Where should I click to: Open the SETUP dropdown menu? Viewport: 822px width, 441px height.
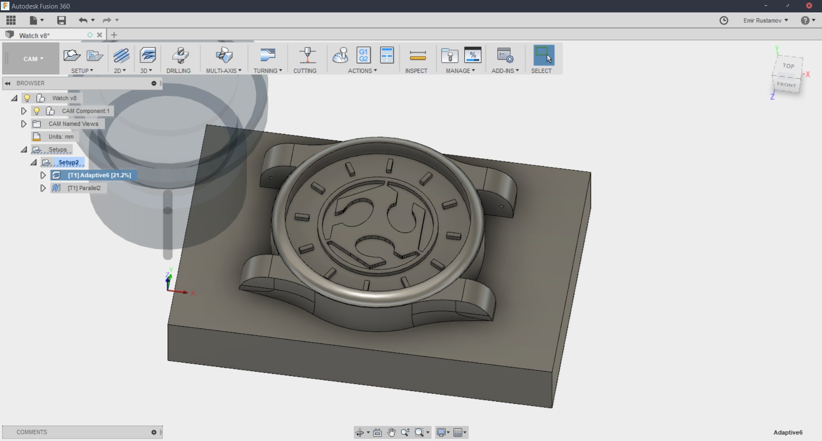click(82, 71)
